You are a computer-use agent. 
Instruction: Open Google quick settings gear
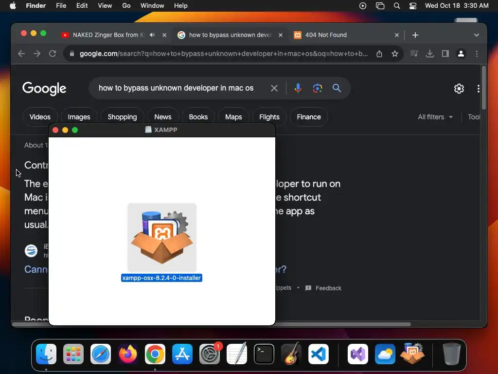(459, 89)
